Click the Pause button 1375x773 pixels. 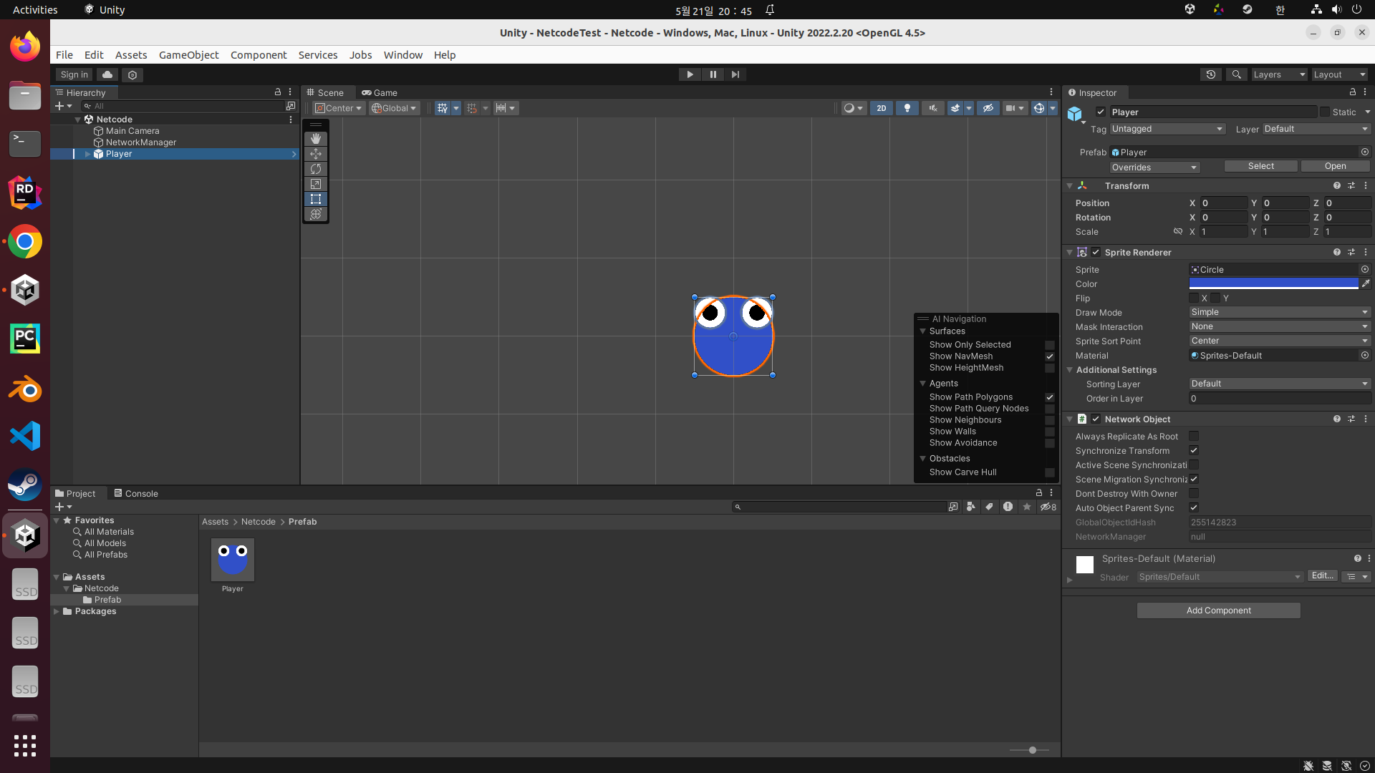[x=713, y=74]
